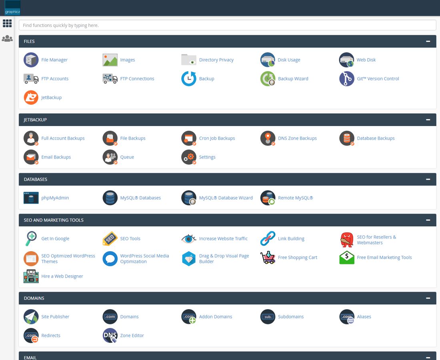Launch the Site Publisher

(x=55, y=316)
